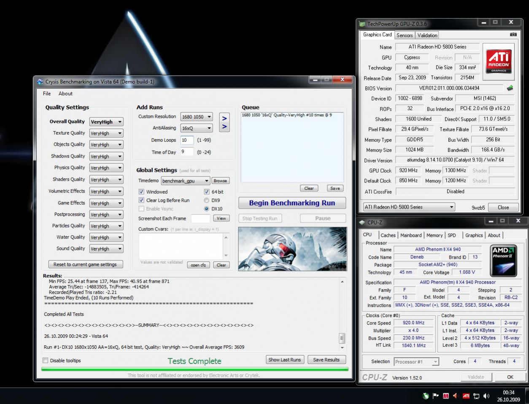The height and width of the screenshot is (404, 529).
Task: Click the CPU-Z title bar icon
Action: [x=362, y=222]
